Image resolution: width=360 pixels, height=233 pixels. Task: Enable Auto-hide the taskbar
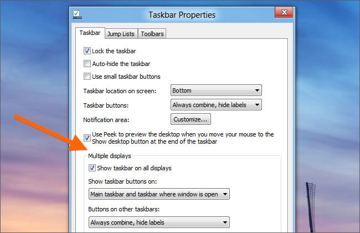tap(87, 64)
